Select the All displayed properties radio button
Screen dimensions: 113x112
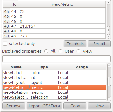click(x=46, y=51)
